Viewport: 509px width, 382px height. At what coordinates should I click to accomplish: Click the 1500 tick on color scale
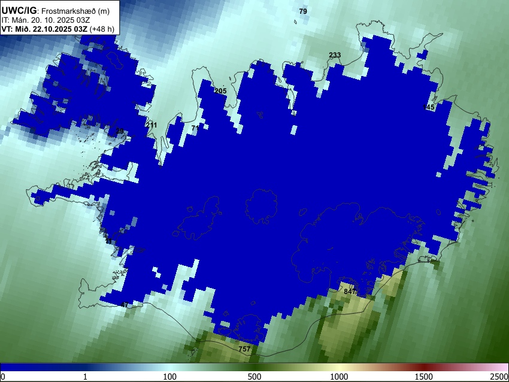click(x=424, y=377)
